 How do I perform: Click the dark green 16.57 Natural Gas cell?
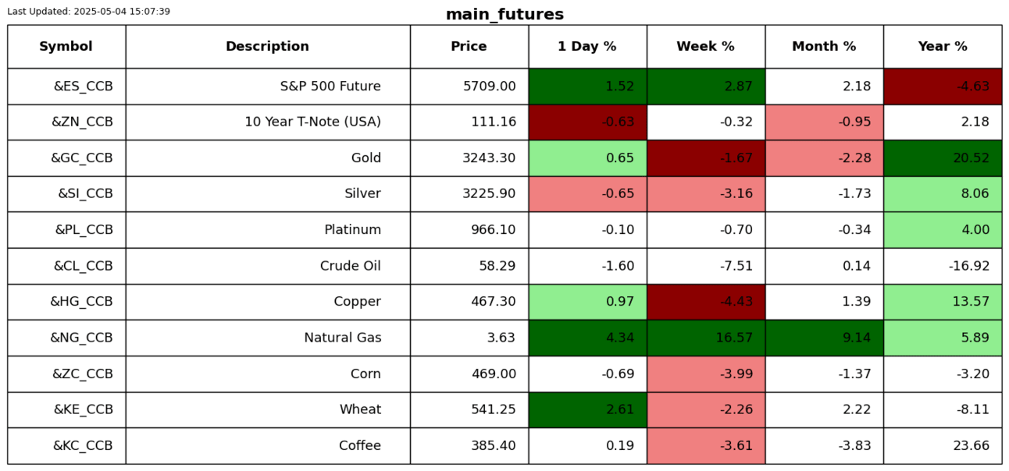(705, 338)
